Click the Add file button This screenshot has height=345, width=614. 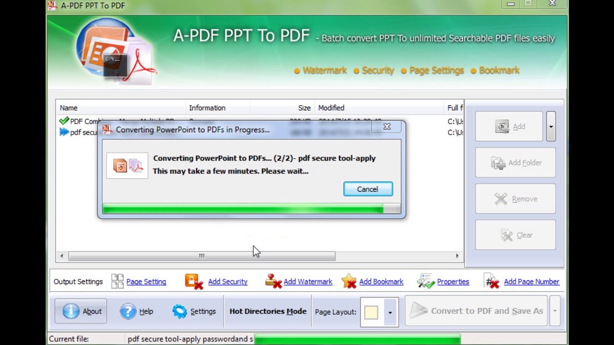tap(509, 126)
